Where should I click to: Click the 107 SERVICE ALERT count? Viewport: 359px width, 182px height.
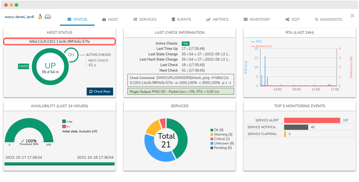coord(346,120)
